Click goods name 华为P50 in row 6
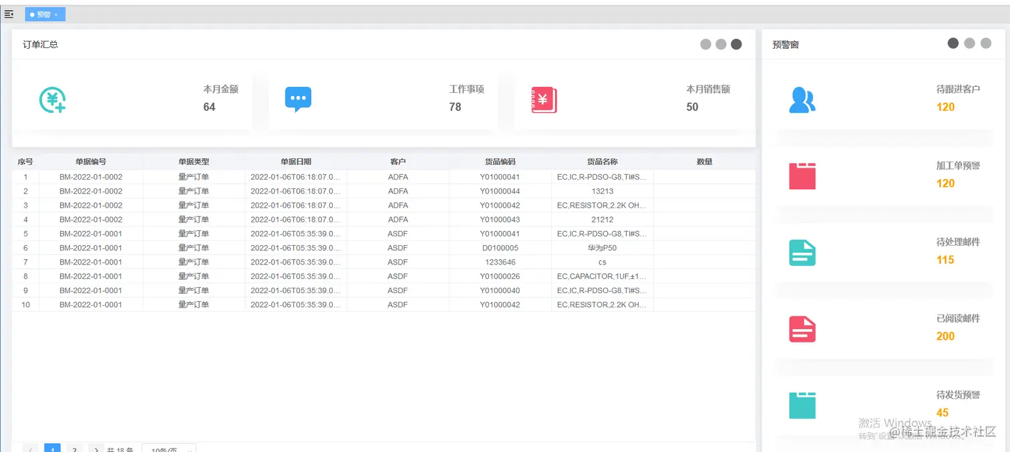The height and width of the screenshot is (452, 1010). click(x=603, y=248)
